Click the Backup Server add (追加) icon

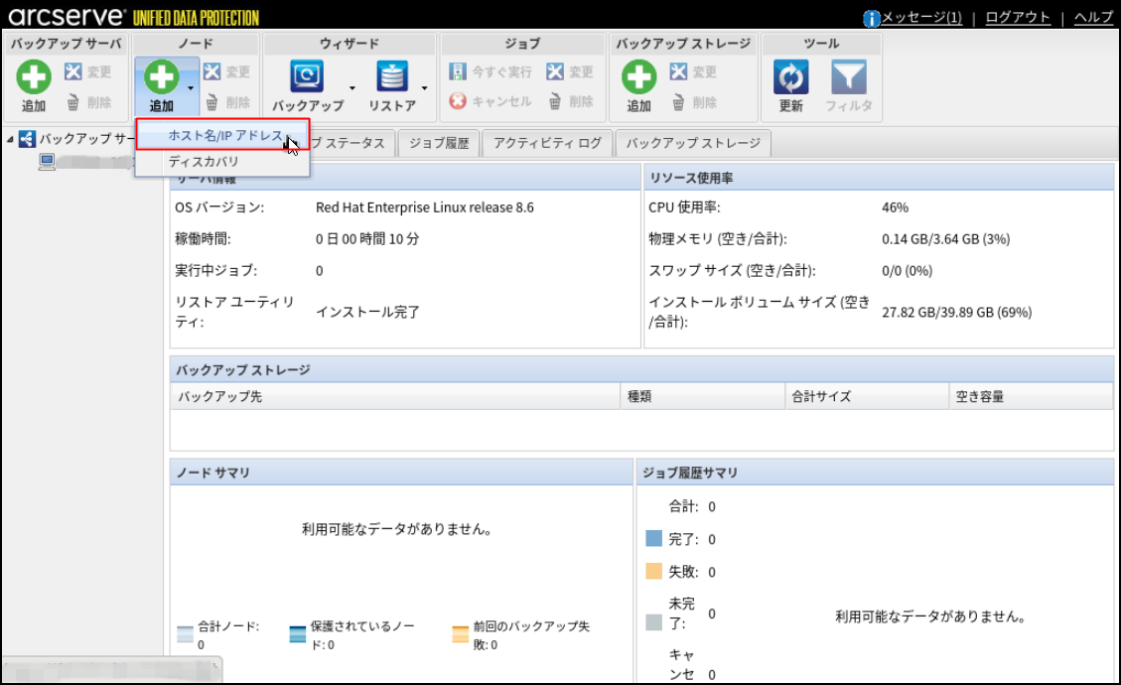coord(34,78)
